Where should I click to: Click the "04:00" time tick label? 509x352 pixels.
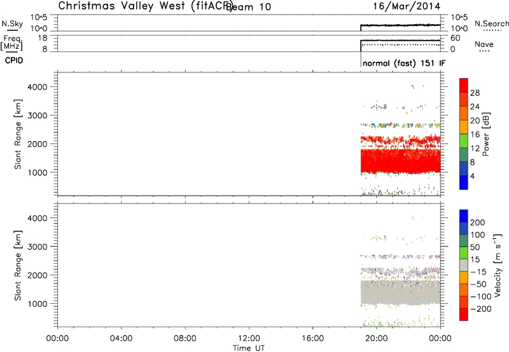pos(121,339)
